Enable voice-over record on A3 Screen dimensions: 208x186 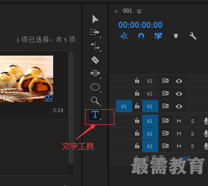[x=206, y=146]
